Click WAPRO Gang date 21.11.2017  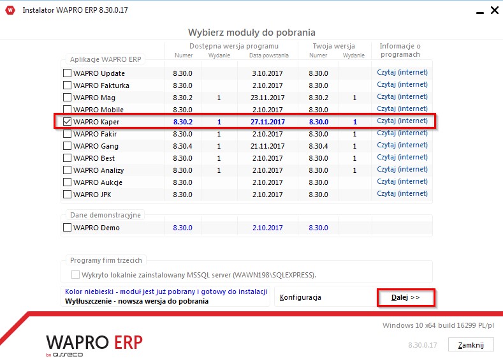point(268,146)
